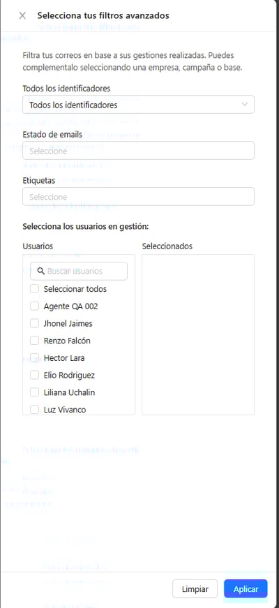Click the search magnifier icon in users box
The width and height of the screenshot is (279, 608).
click(x=41, y=271)
